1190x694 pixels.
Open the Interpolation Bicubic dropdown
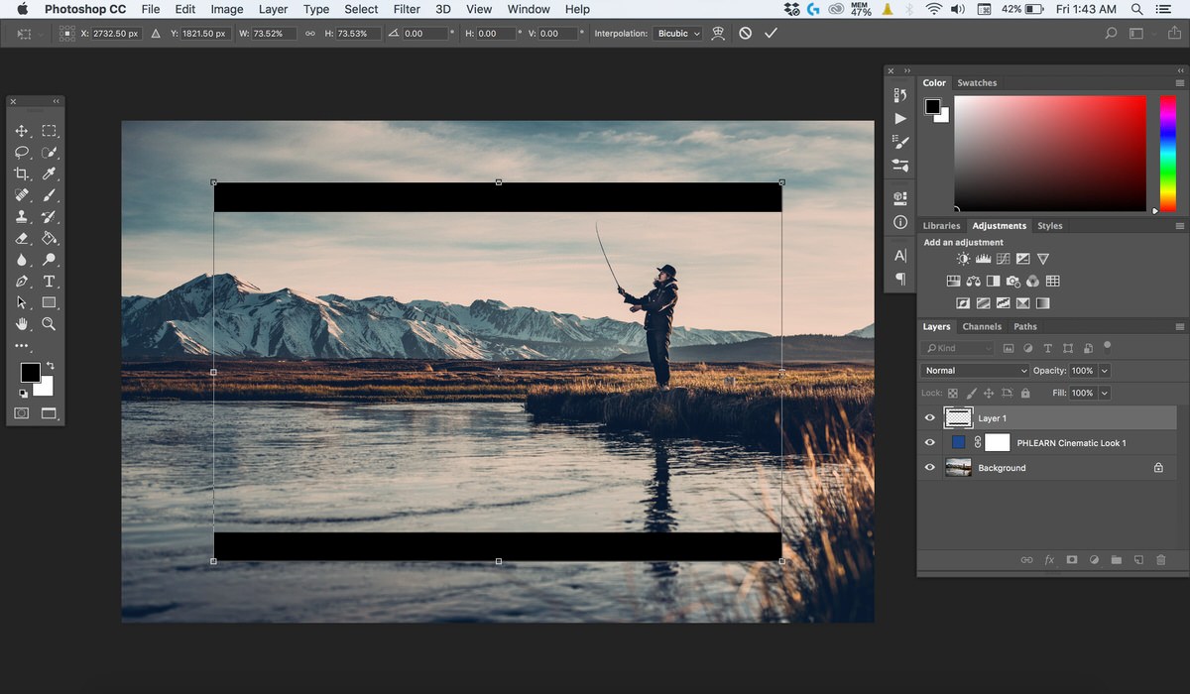[678, 33]
